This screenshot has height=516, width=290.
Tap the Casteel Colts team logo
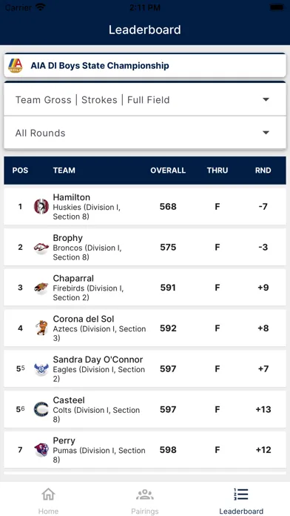pos(41,409)
